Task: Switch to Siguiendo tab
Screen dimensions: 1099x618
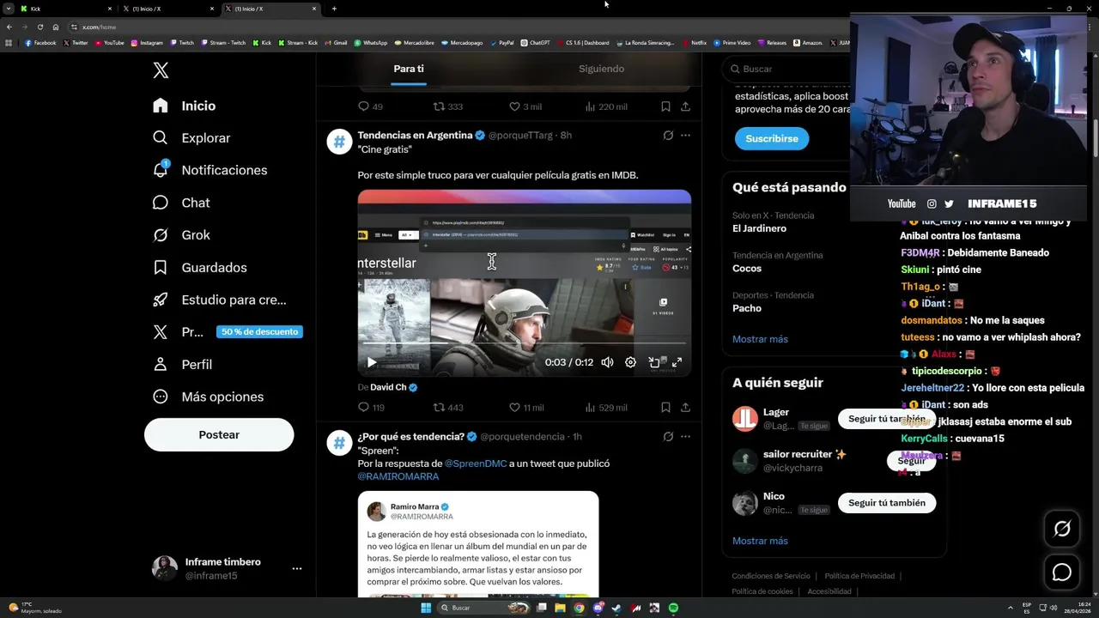Action: pos(601,69)
